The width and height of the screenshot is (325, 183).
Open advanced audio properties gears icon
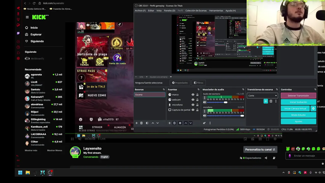pyautogui.click(x=204, y=123)
